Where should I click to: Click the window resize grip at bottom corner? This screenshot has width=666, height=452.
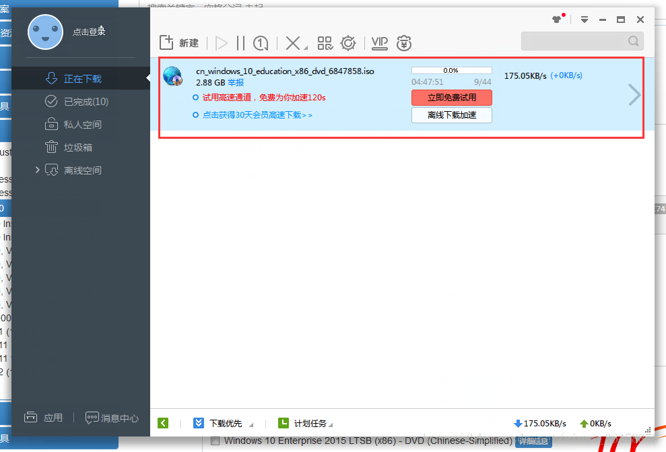648,430
